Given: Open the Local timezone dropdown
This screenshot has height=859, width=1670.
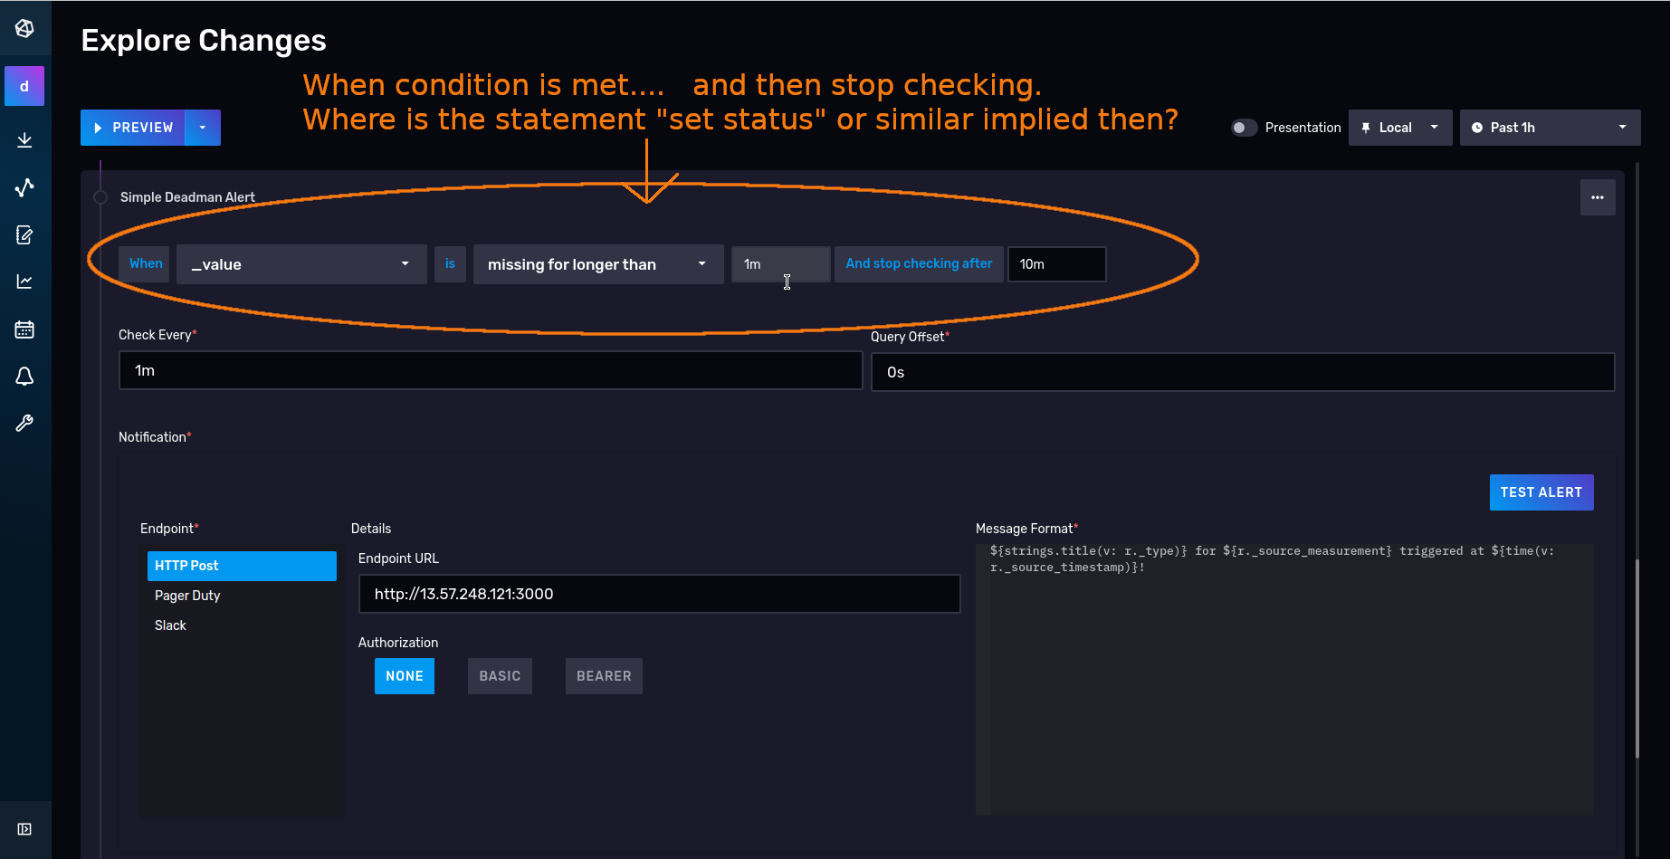Looking at the screenshot, I should coord(1400,128).
